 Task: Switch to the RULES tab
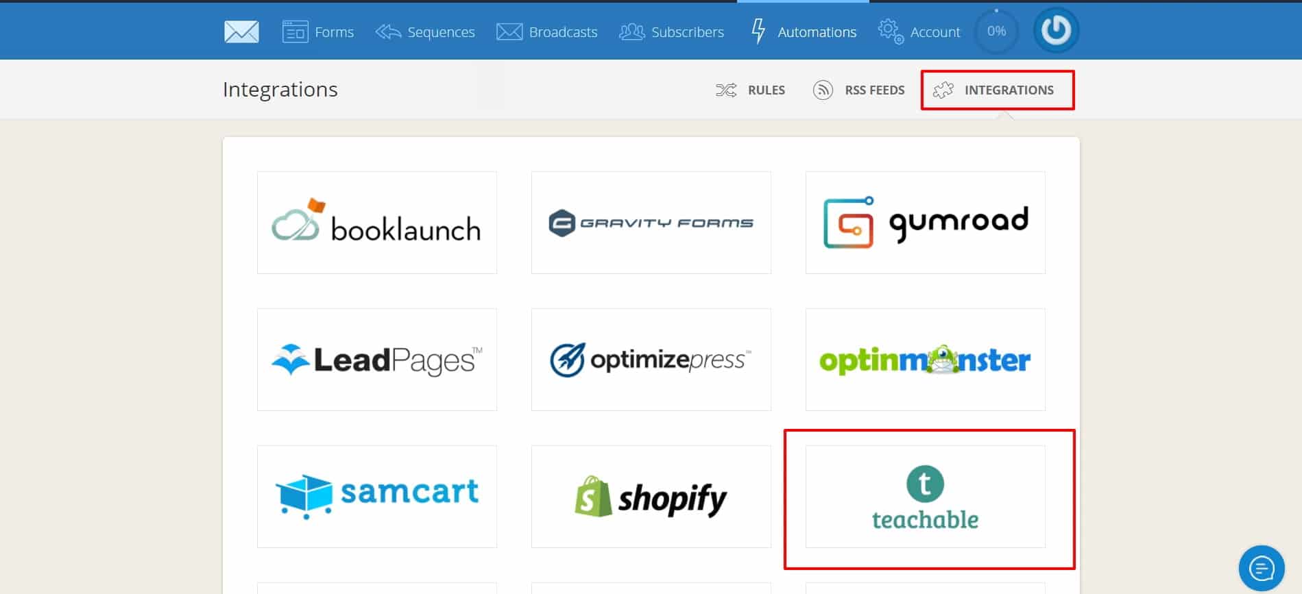coord(750,90)
